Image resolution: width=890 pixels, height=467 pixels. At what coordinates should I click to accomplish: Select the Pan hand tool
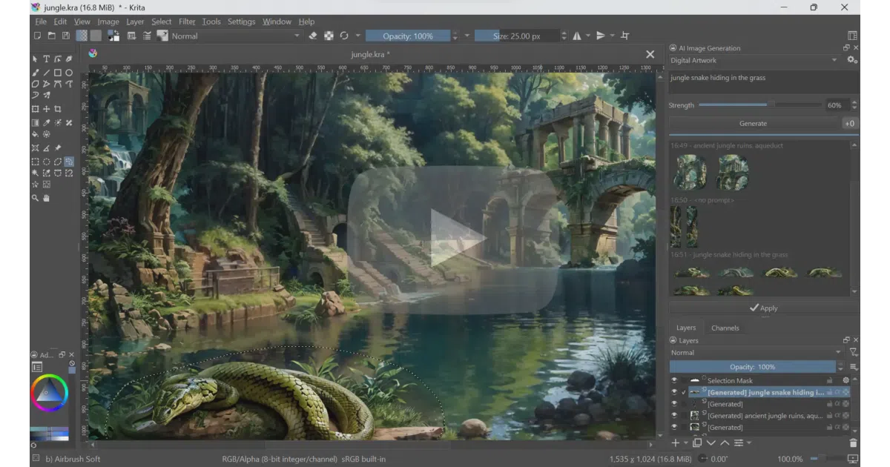[46, 198]
